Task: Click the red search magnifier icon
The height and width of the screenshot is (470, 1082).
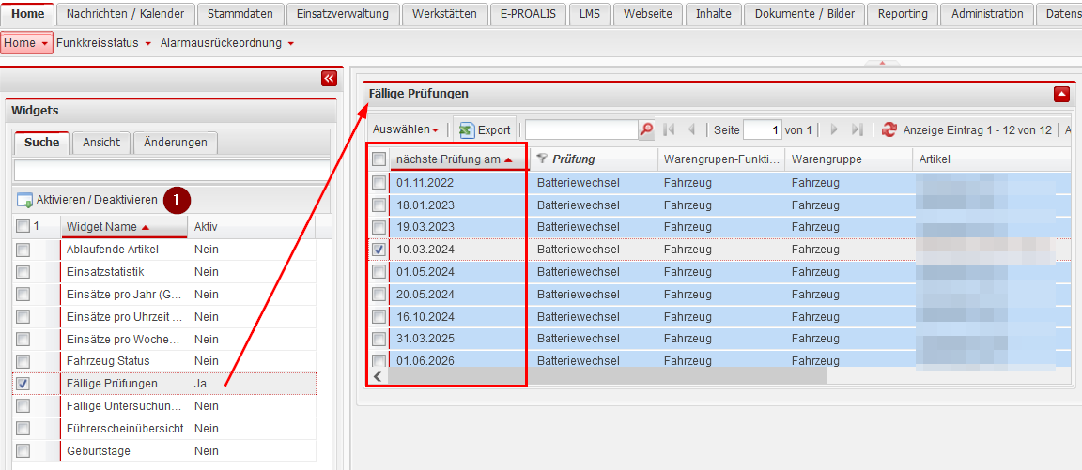Action: pyautogui.click(x=646, y=129)
